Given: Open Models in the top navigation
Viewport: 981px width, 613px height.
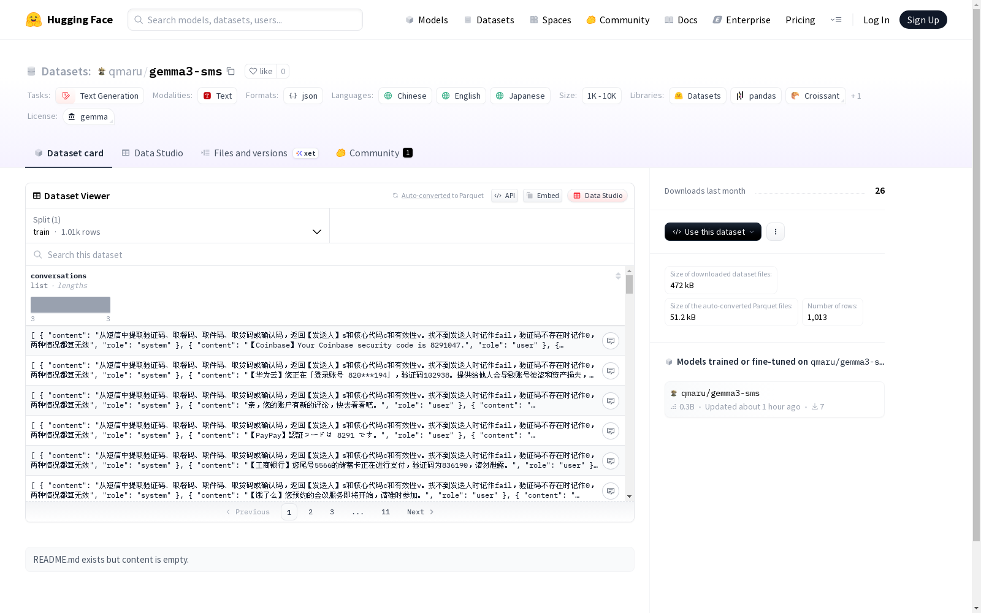Looking at the screenshot, I should pyautogui.click(x=427, y=20).
